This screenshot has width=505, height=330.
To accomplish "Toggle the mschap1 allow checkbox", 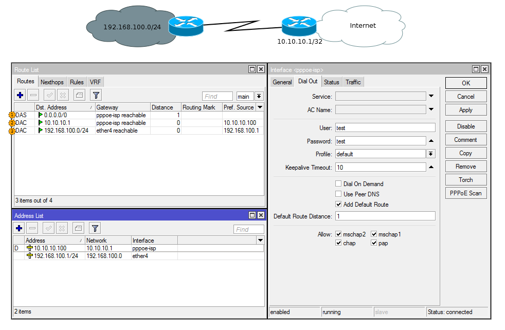I will (x=374, y=234).
